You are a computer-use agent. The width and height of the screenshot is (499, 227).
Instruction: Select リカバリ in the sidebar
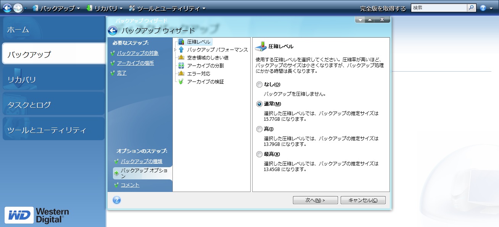click(x=53, y=79)
